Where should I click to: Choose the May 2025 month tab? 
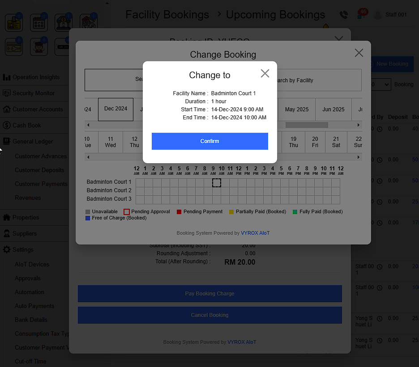pyautogui.click(x=296, y=110)
